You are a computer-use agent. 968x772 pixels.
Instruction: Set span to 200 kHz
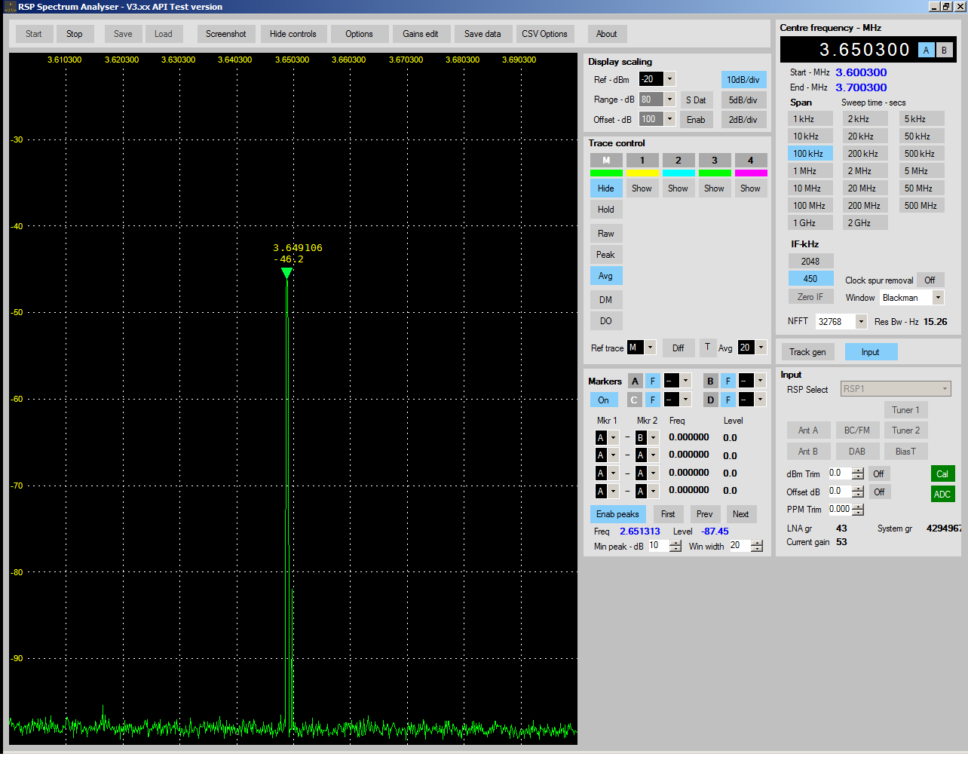click(863, 154)
